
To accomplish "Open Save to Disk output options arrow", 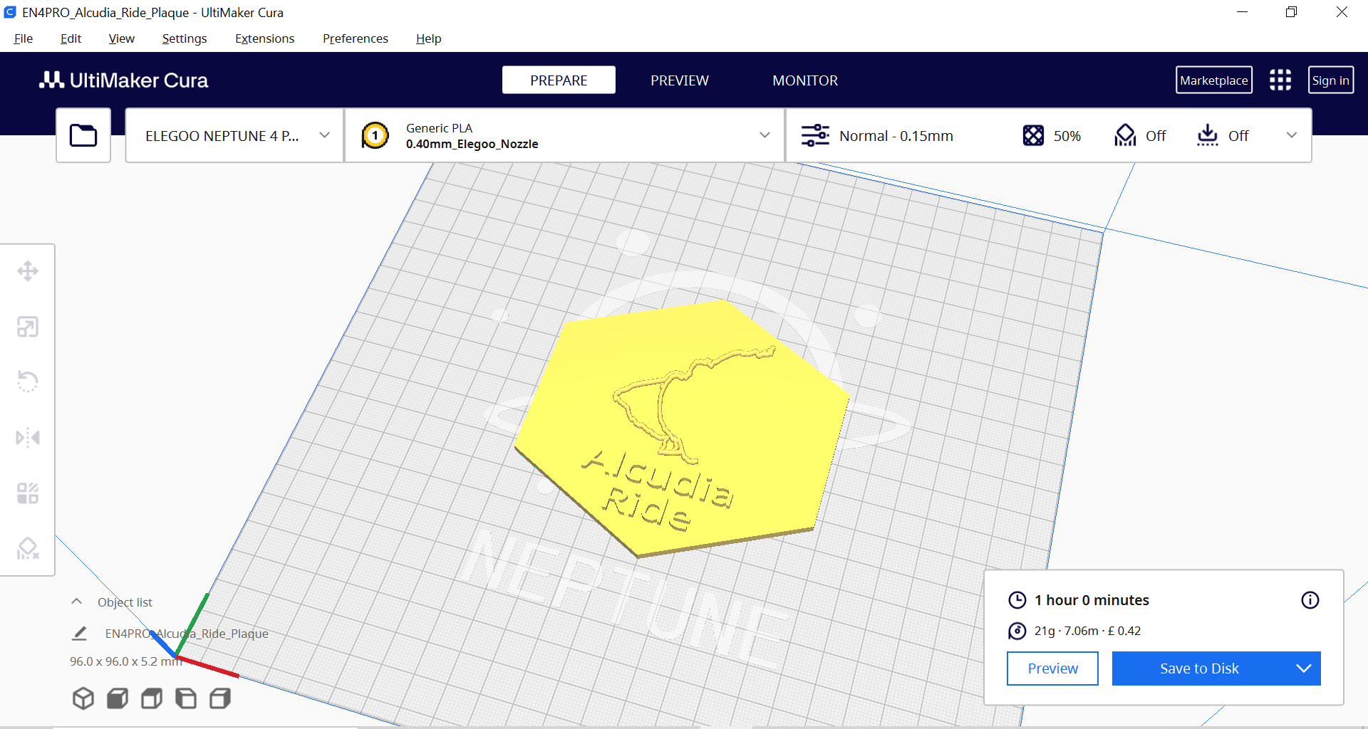I will click(x=1304, y=668).
